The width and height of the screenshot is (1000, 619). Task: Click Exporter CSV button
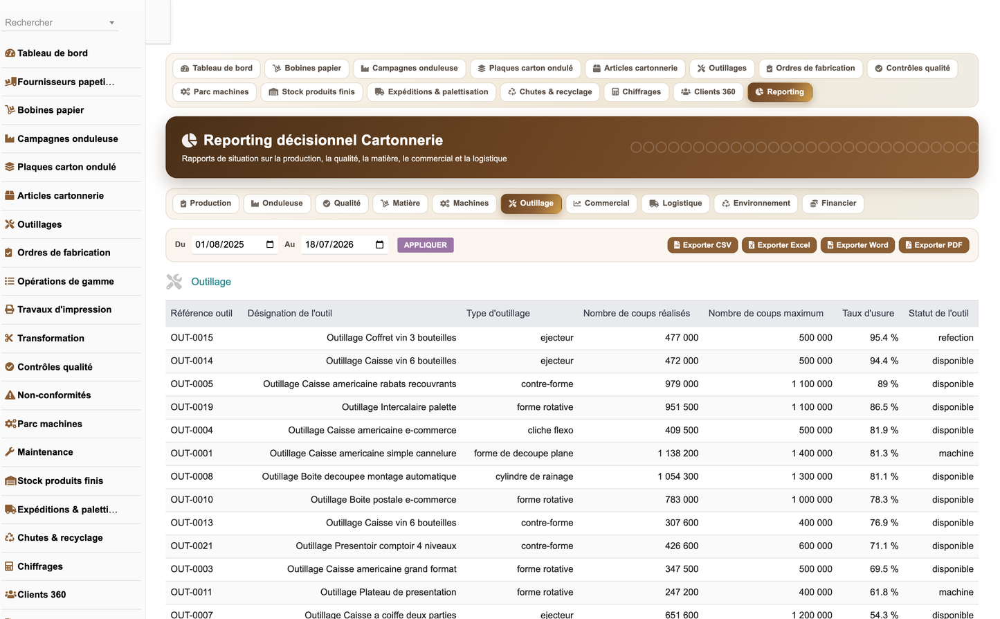tap(702, 245)
